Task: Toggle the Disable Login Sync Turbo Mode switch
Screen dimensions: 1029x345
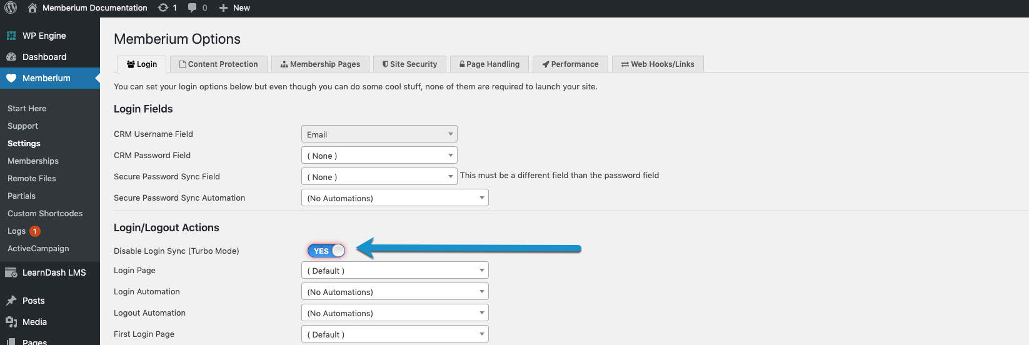Action: click(x=326, y=251)
